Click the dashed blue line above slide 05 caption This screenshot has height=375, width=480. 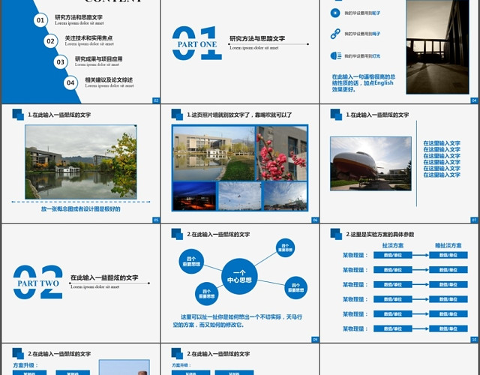pyautogui.click(x=81, y=202)
